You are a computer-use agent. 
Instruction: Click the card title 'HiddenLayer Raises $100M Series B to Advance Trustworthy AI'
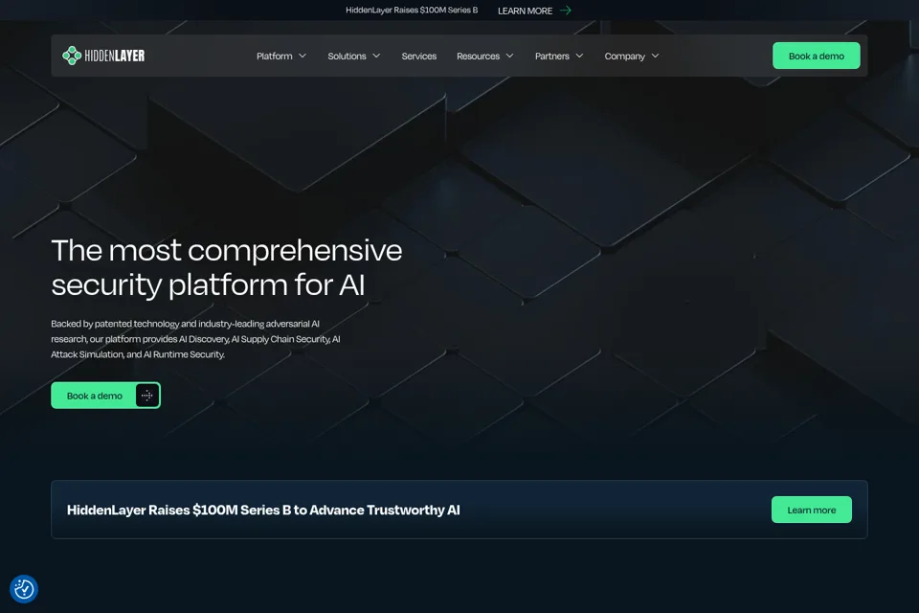(x=263, y=510)
